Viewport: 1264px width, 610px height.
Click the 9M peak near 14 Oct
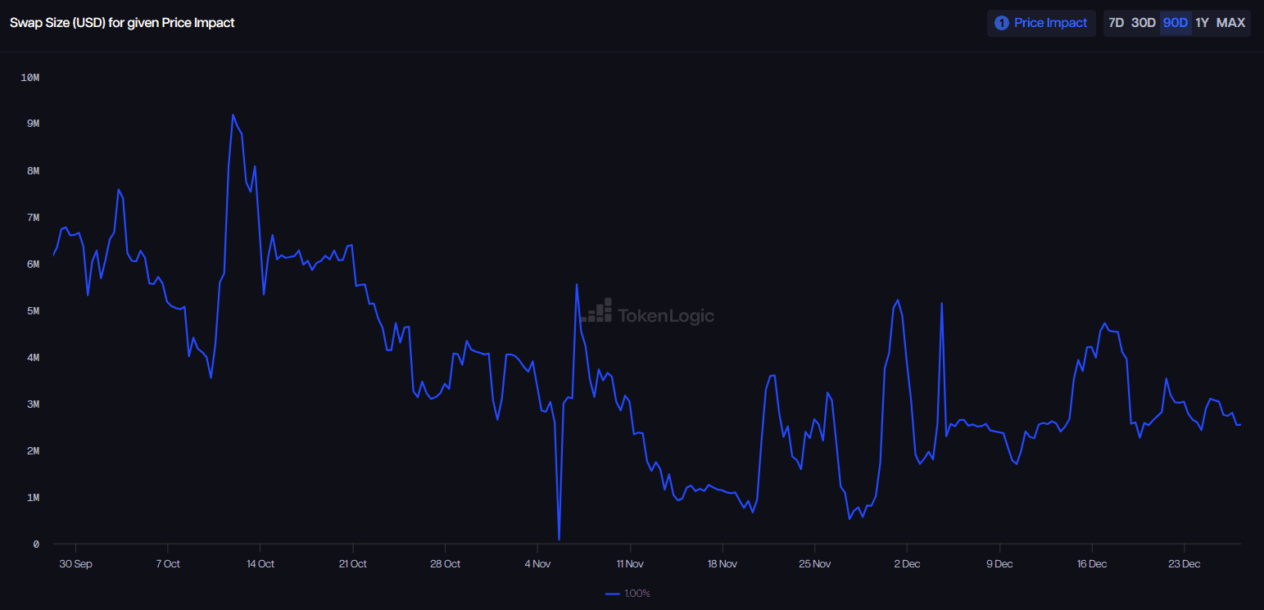coord(233,115)
